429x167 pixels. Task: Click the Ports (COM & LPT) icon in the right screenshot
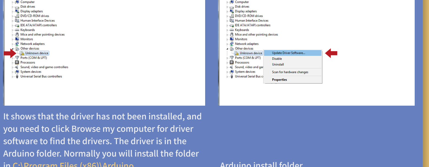232,58
